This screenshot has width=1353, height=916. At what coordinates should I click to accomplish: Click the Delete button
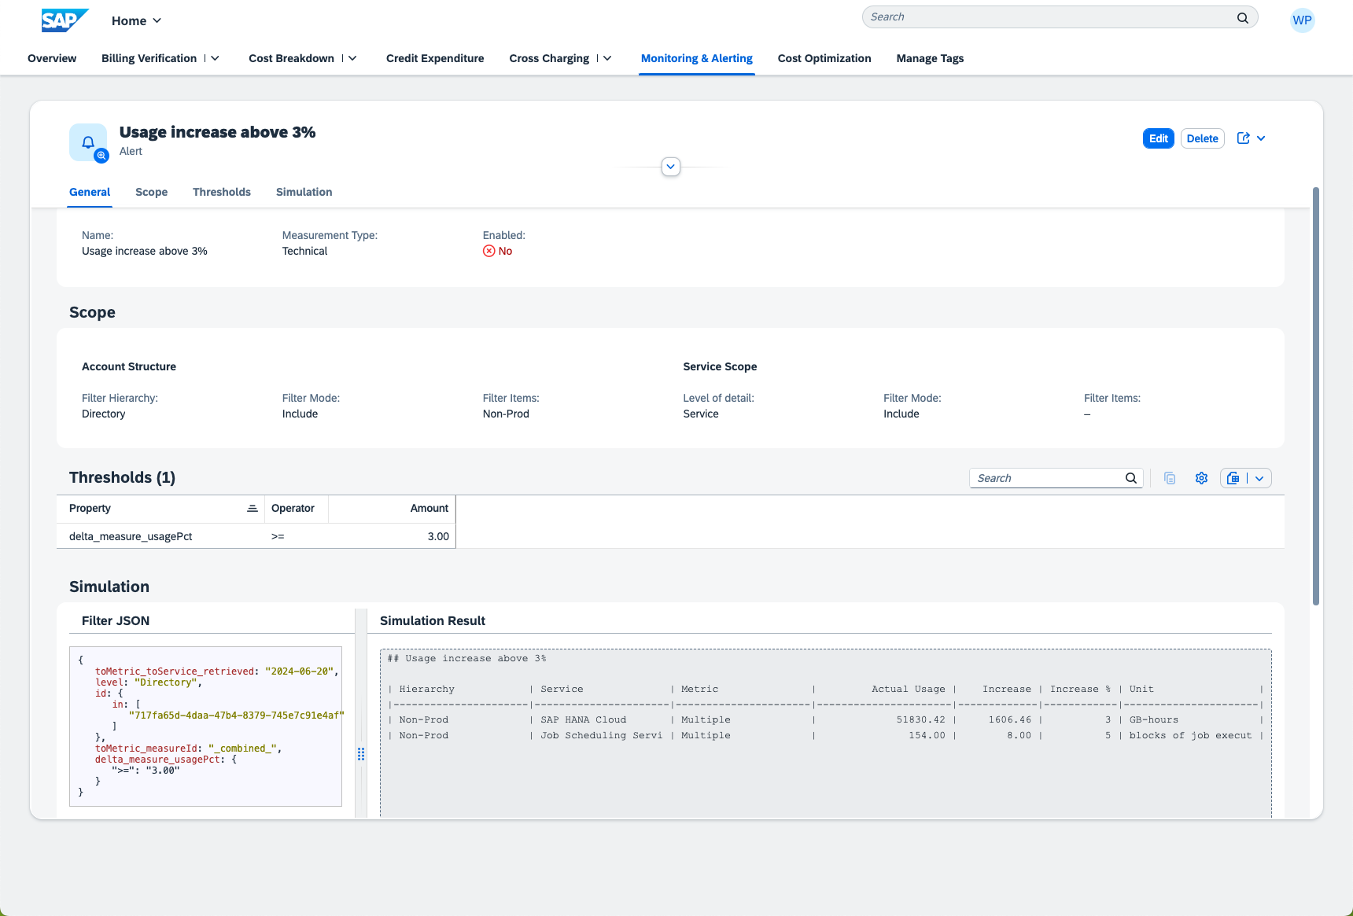click(1202, 138)
